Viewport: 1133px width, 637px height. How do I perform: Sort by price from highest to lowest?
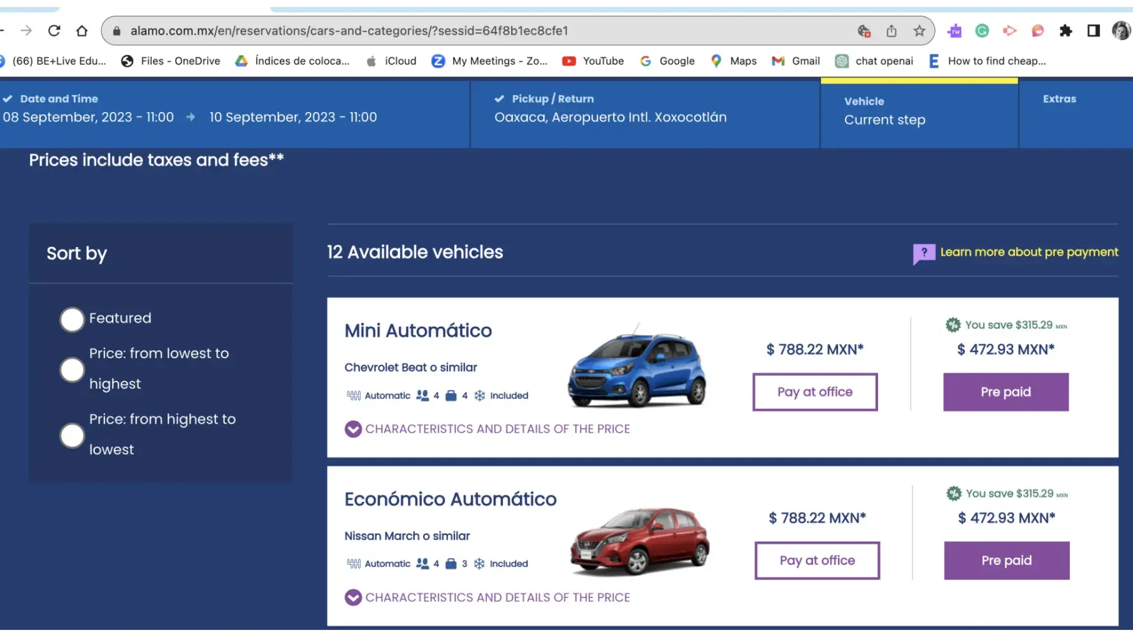point(72,436)
